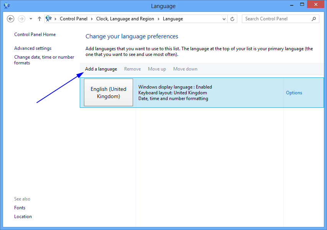Open Fonts under See also
327x230 pixels.
pos(20,208)
